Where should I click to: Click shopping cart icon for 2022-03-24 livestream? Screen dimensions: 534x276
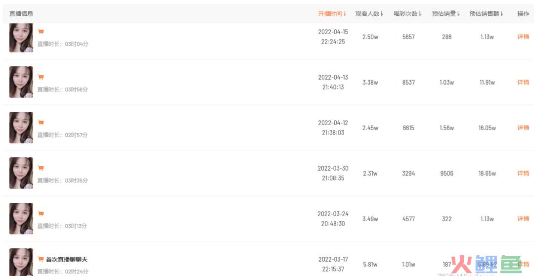41,214
